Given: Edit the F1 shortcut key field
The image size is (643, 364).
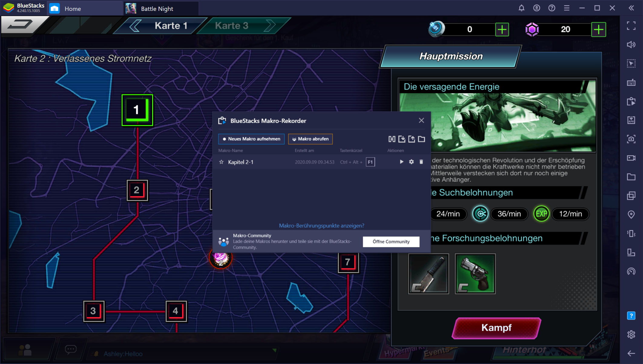Looking at the screenshot, I should pos(370,162).
